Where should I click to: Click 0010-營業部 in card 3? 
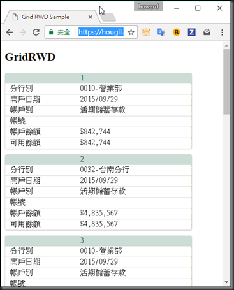click(101, 251)
